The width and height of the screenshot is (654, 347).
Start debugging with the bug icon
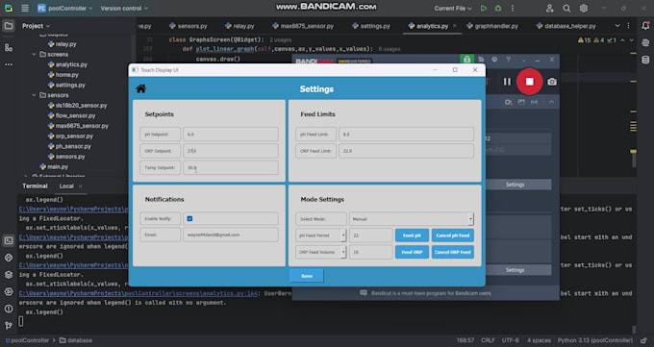pos(498,9)
